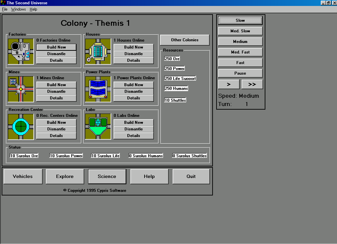Set game speed to Fast
This screenshot has width=337, height=244.
coord(240,62)
